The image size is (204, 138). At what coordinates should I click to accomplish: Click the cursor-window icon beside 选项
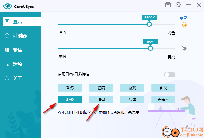click(7, 64)
